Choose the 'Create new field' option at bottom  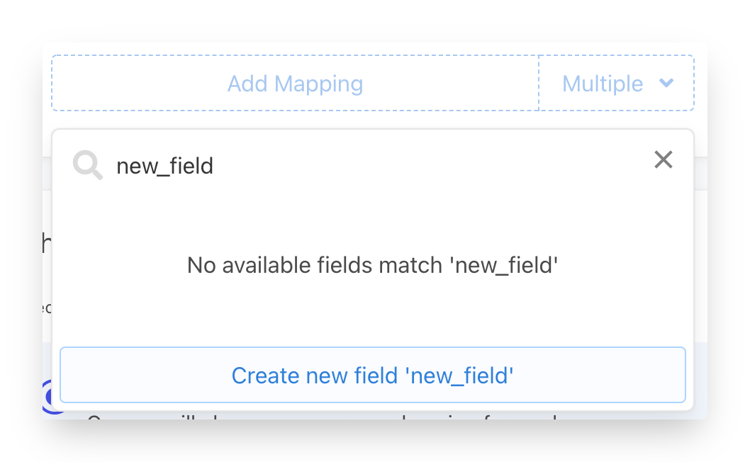pyautogui.click(x=372, y=375)
